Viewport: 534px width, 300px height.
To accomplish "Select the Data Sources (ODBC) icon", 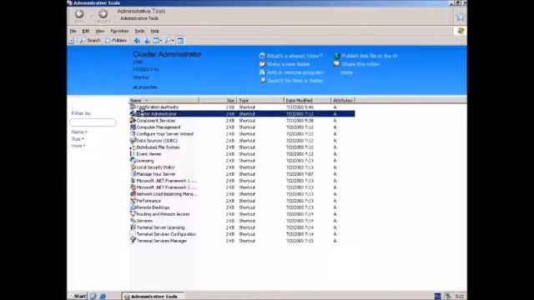I will pos(133,141).
